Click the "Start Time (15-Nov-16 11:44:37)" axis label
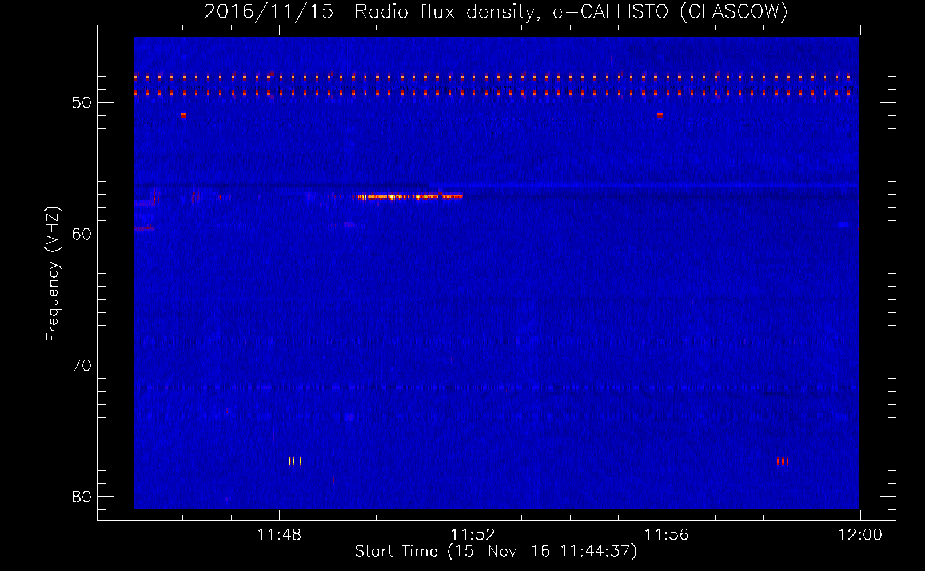The width and height of the screenshot is (925, 571). pyautogui.click(x=496, y=552)
